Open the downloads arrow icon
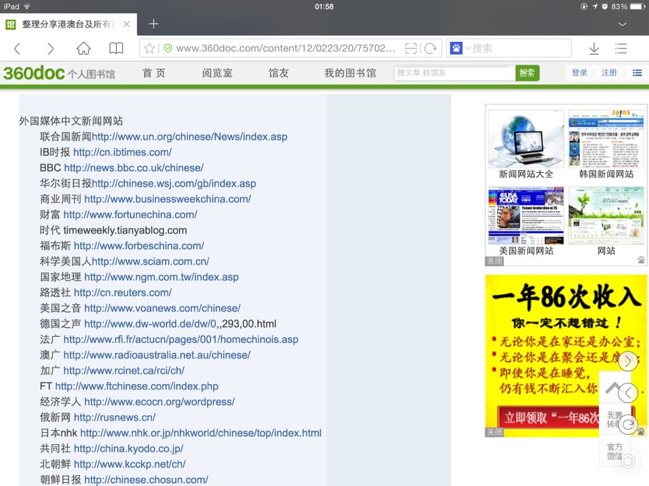649x486 pixels. pos(594,49)
